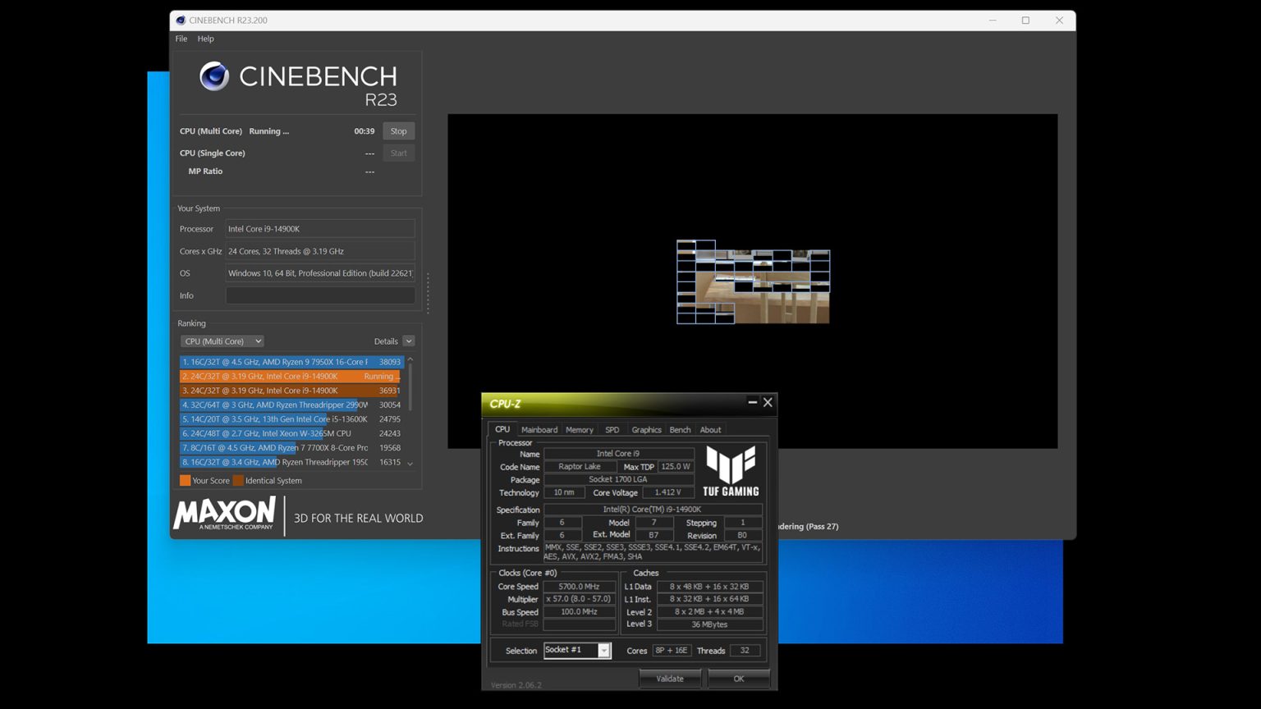Click the MAXON logo

(x=224, y=514)
